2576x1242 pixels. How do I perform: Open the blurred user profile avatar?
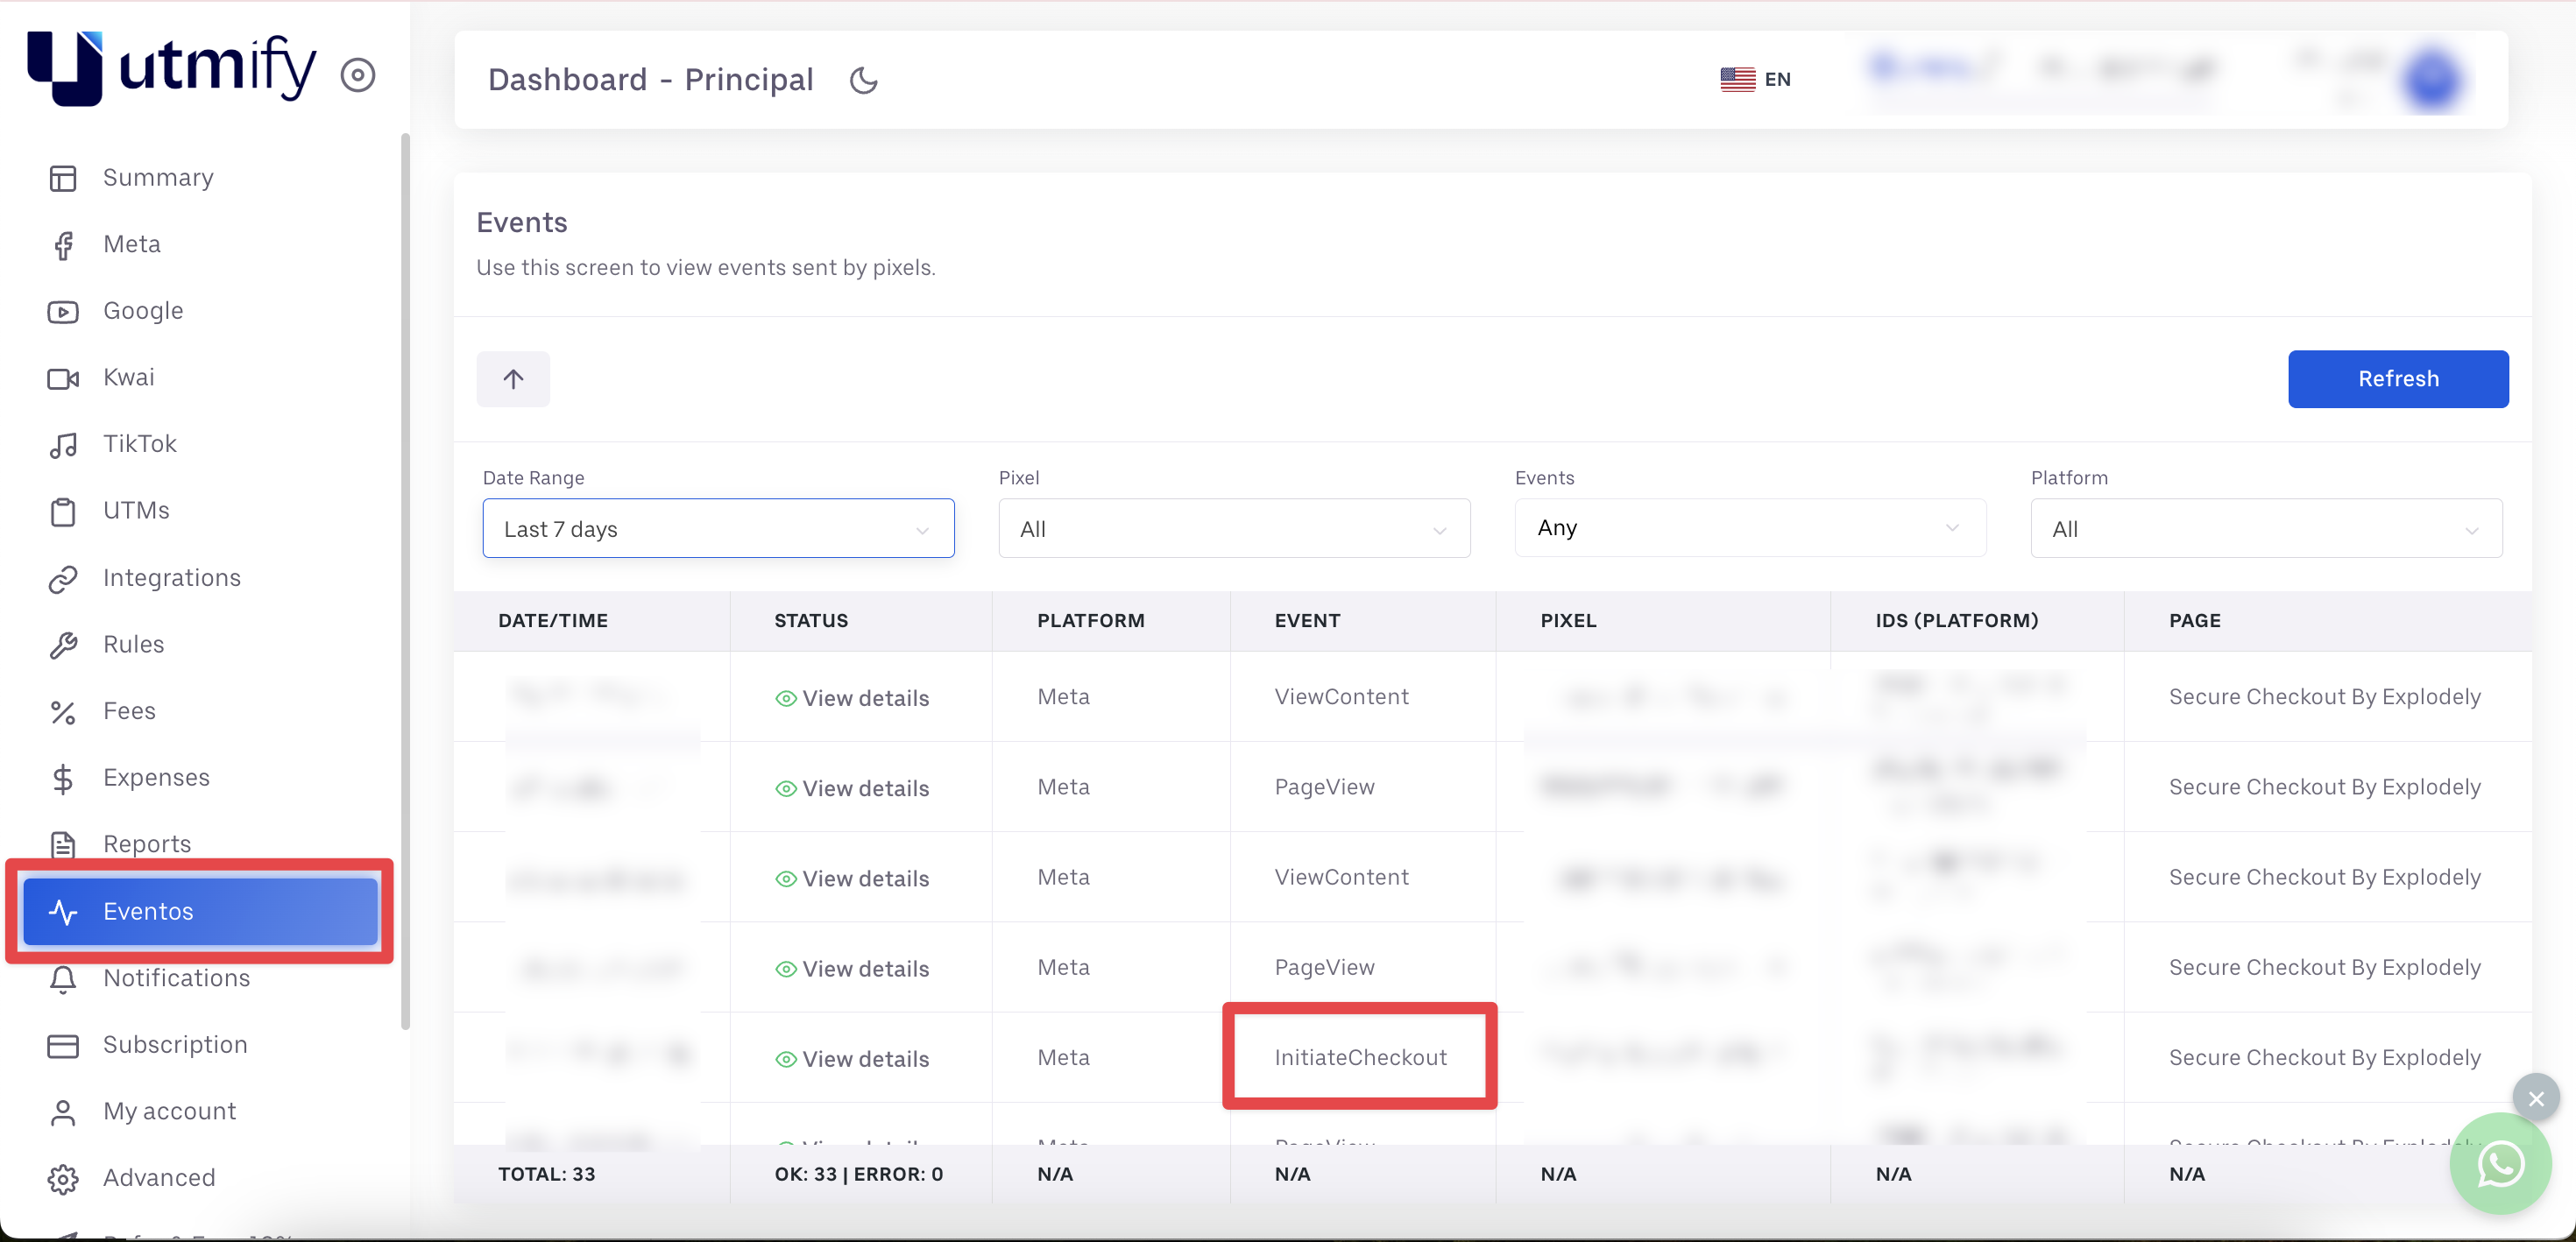(x=2432, y=80)
